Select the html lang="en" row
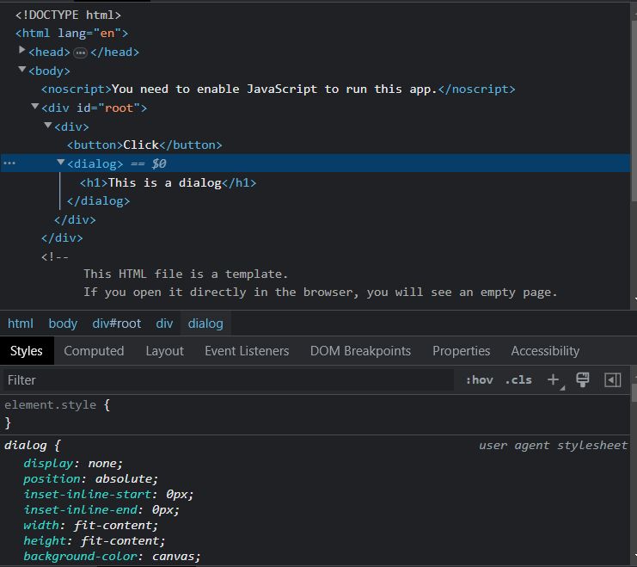637x567 pixels. point(71,34)
